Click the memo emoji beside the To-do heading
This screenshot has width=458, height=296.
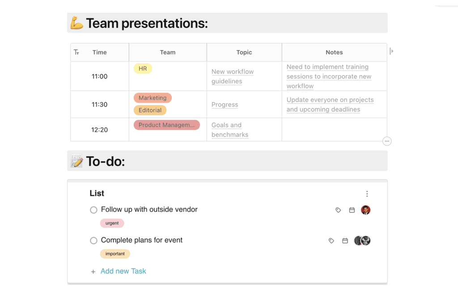point(76,161)
